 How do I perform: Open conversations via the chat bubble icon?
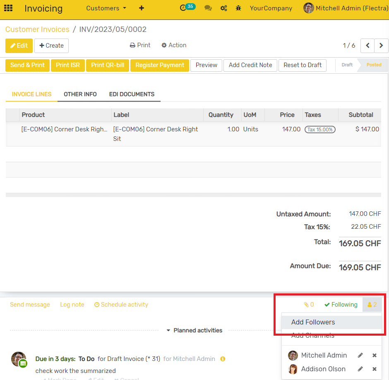(x=208, y=8)
